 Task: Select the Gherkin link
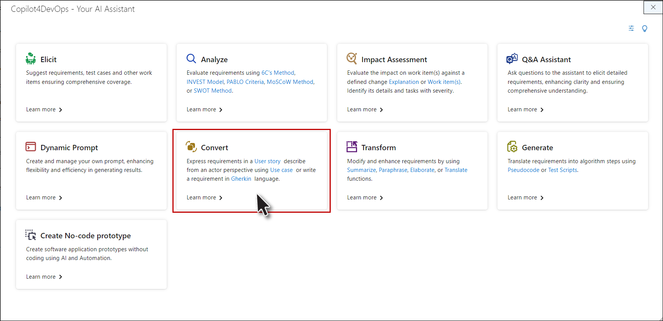click(x=241, y=179)
